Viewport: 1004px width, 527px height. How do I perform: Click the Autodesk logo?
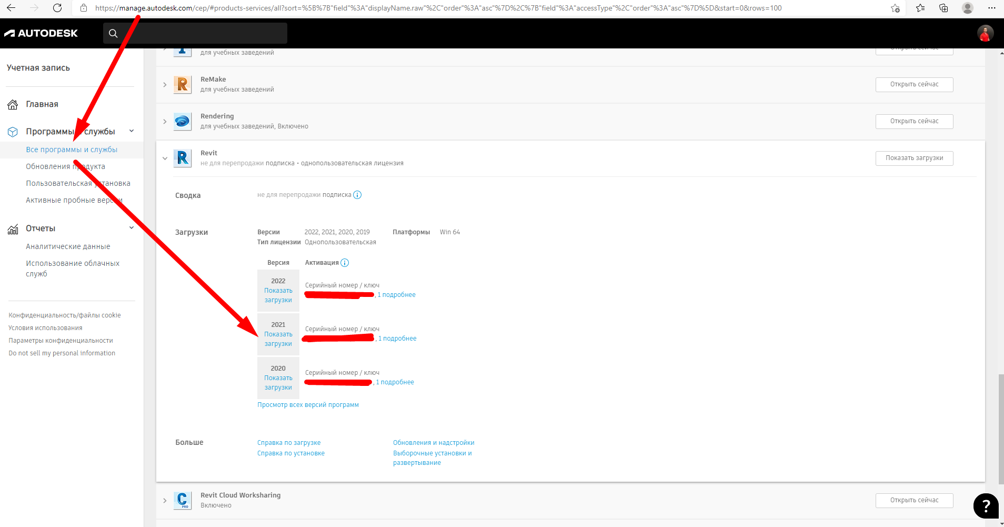[x=41, y=33]
